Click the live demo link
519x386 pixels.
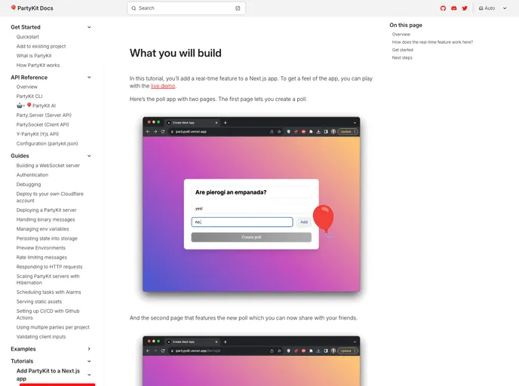tap(163, 86)
